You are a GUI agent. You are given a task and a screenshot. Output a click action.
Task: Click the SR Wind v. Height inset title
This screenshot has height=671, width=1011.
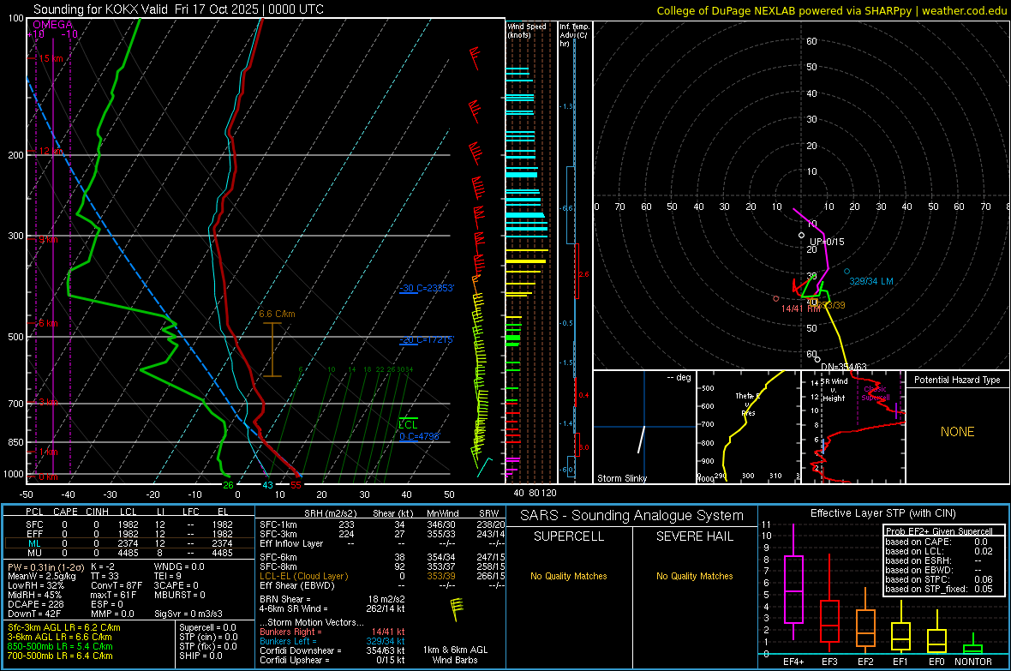(835, 390)
